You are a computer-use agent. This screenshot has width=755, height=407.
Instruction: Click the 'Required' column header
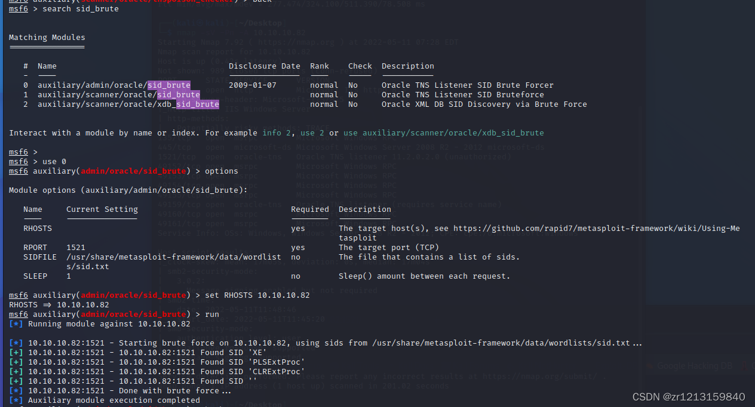[x=310, y=209]
